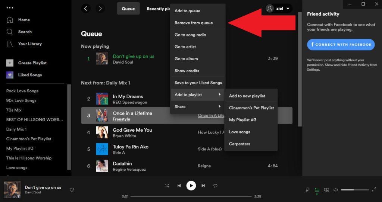Click the Side A (blue) album name
382x202 pixels.
pos(210,149)
